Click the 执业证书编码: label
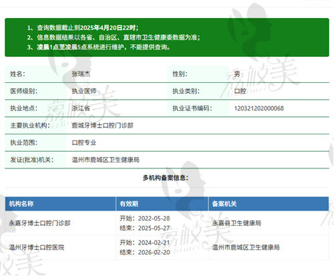Screen dimensions: 334x276 (192, 108)
